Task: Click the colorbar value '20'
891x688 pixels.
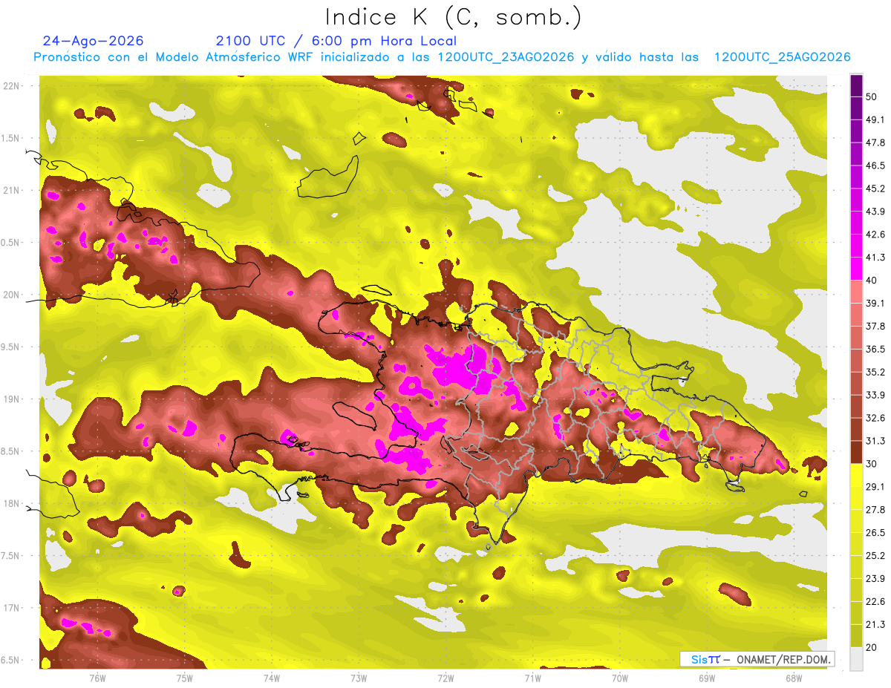Action: point(871,647)
